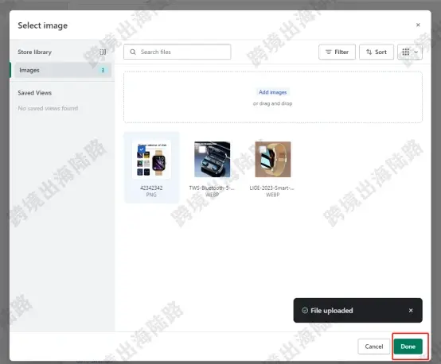The width and height of the screenshot is (441, 364).
Task: Click the Select image dialog title
Action: pyautogui.click(x=43, y=25)
